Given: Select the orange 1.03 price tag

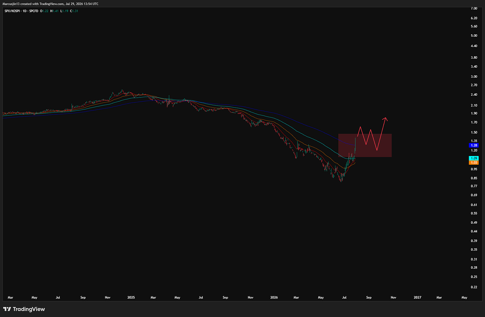Looking at the screenshot, I should point(473,162).
